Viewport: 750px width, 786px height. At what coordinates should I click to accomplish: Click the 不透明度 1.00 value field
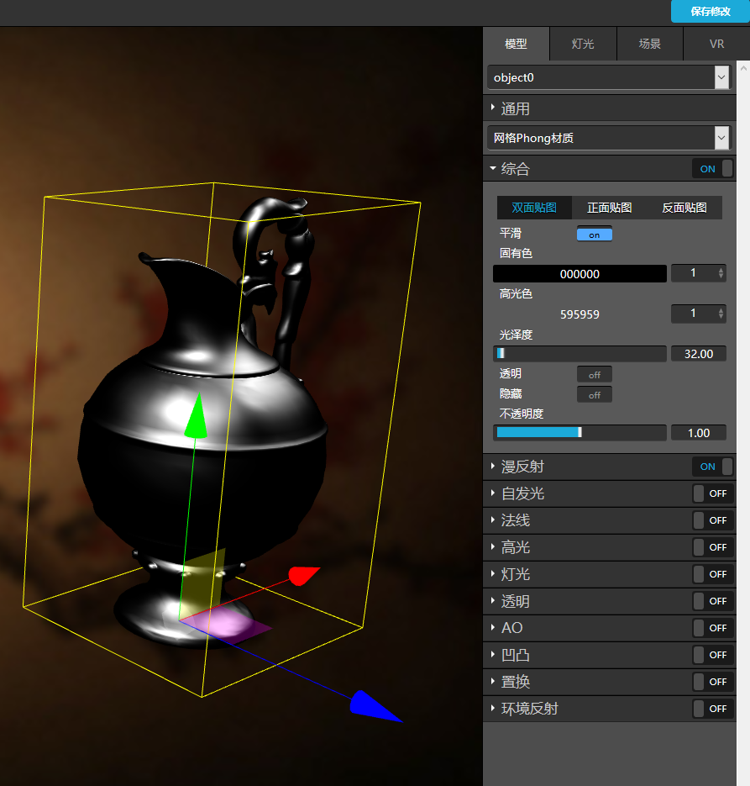point(699,433)
